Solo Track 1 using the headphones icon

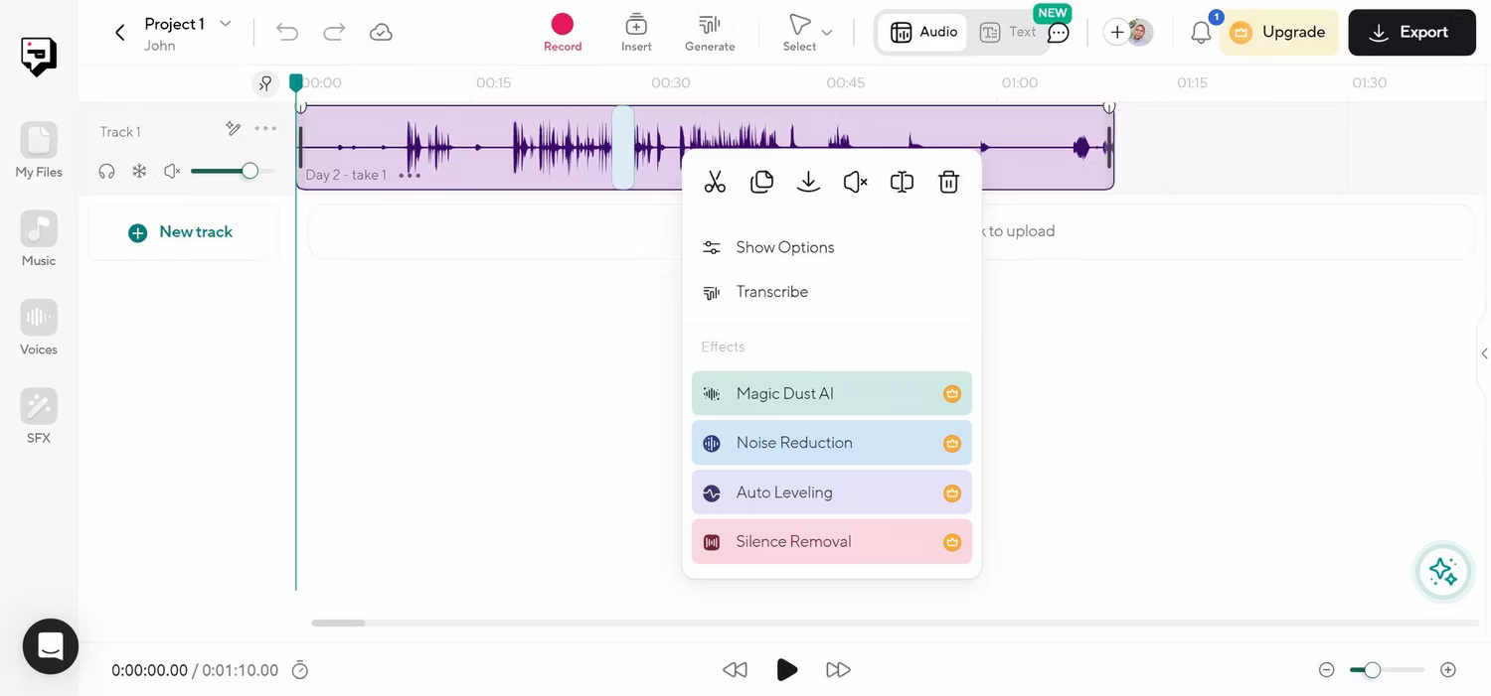tap(106, 171)
